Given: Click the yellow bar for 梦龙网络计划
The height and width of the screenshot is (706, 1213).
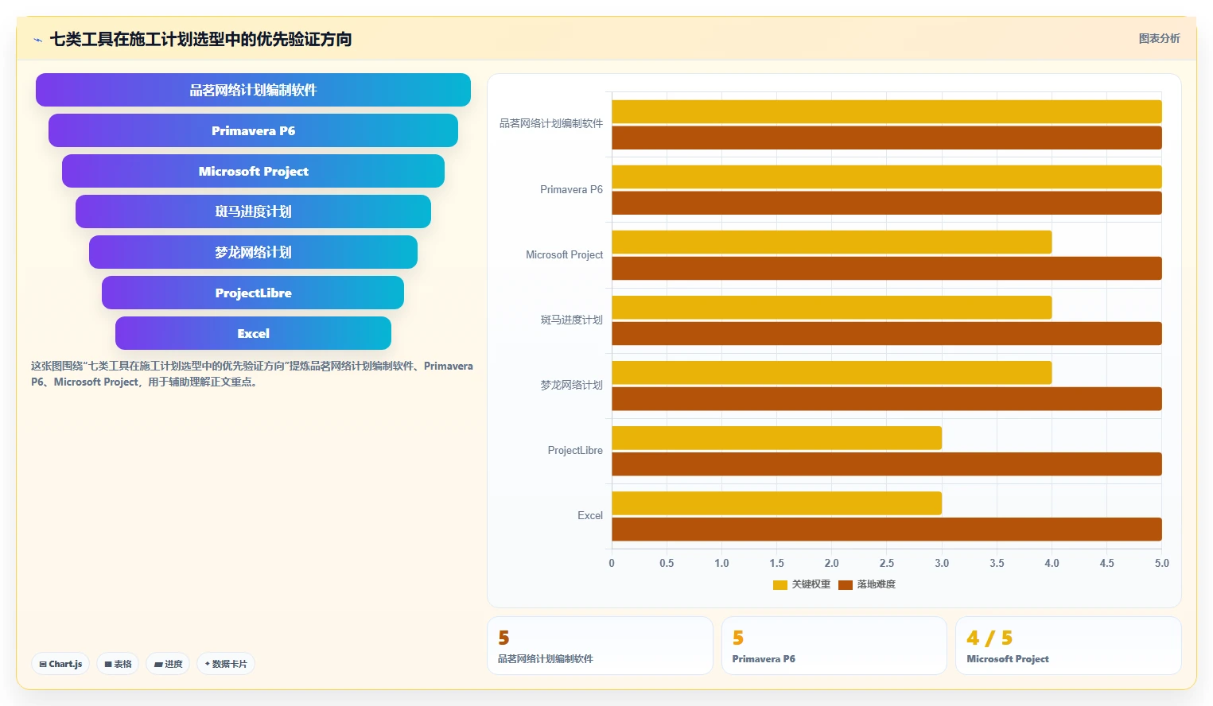Looking at the screenshot, I should (x=832, y=372).
